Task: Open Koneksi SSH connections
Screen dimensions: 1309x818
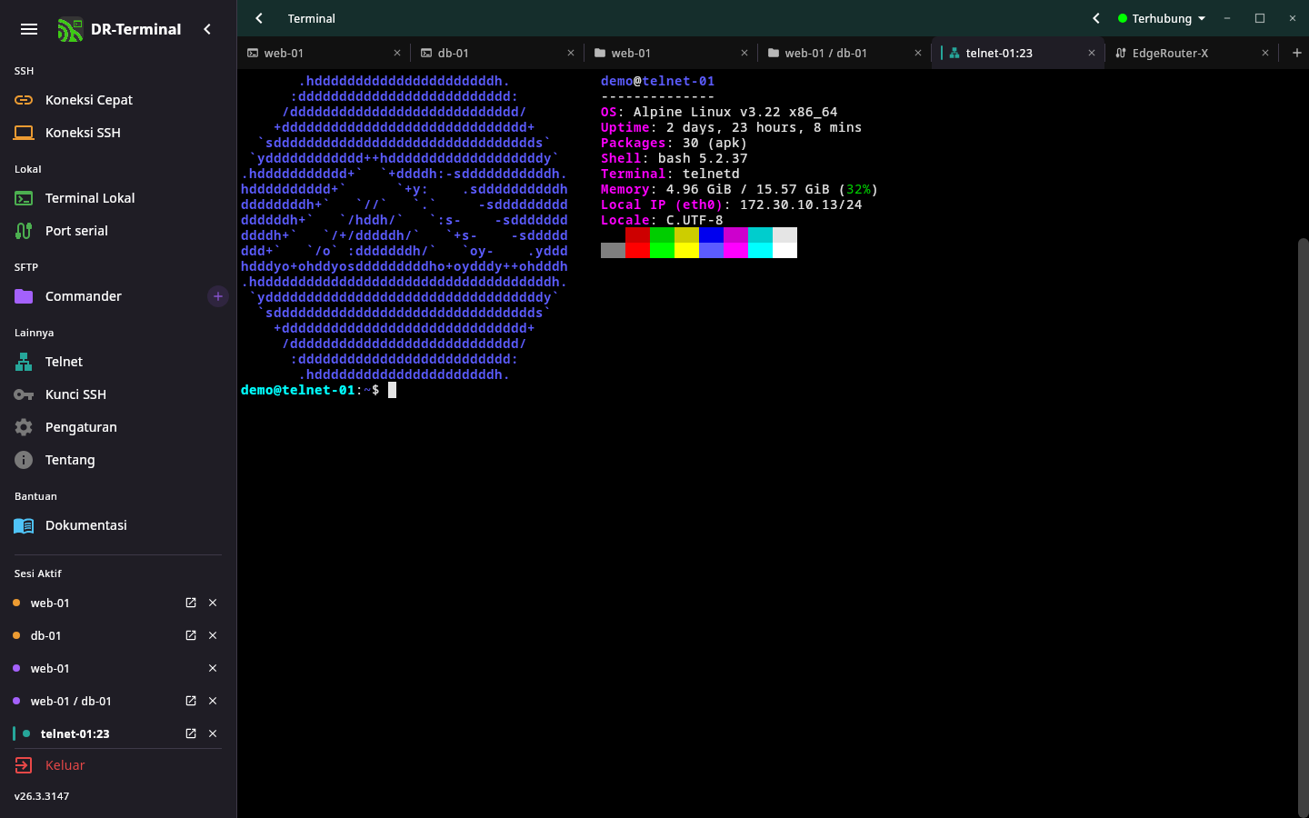Action: 118,133
